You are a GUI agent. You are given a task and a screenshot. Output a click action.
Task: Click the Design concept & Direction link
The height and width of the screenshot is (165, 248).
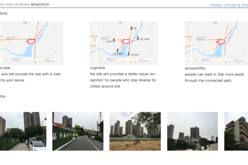click(x=229, y=5)
